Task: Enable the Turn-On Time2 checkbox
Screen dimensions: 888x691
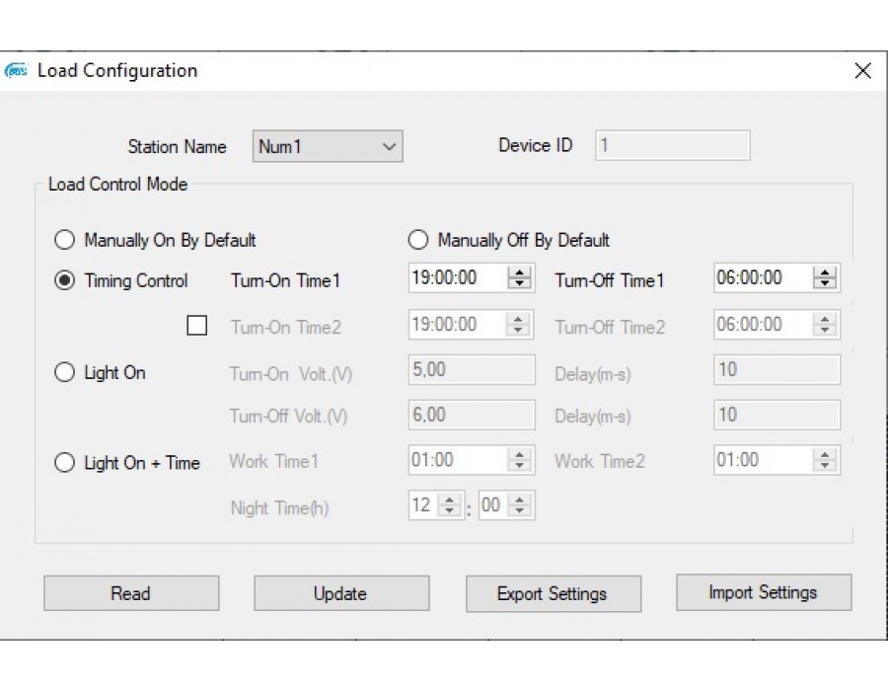Action: click(x=197, y=326)
